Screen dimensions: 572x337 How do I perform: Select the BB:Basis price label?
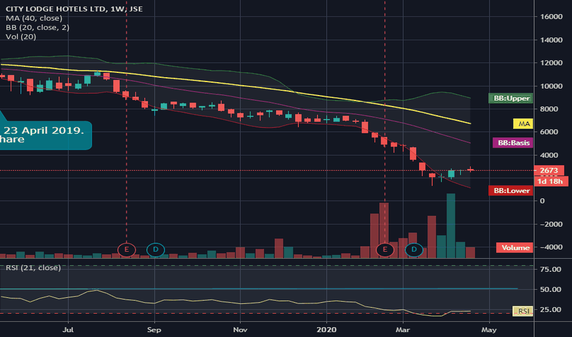512,143
